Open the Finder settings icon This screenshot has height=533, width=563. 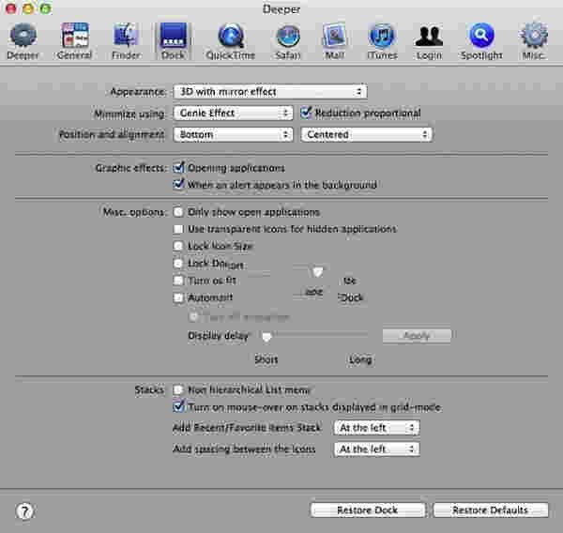click(x=126, y=38)
